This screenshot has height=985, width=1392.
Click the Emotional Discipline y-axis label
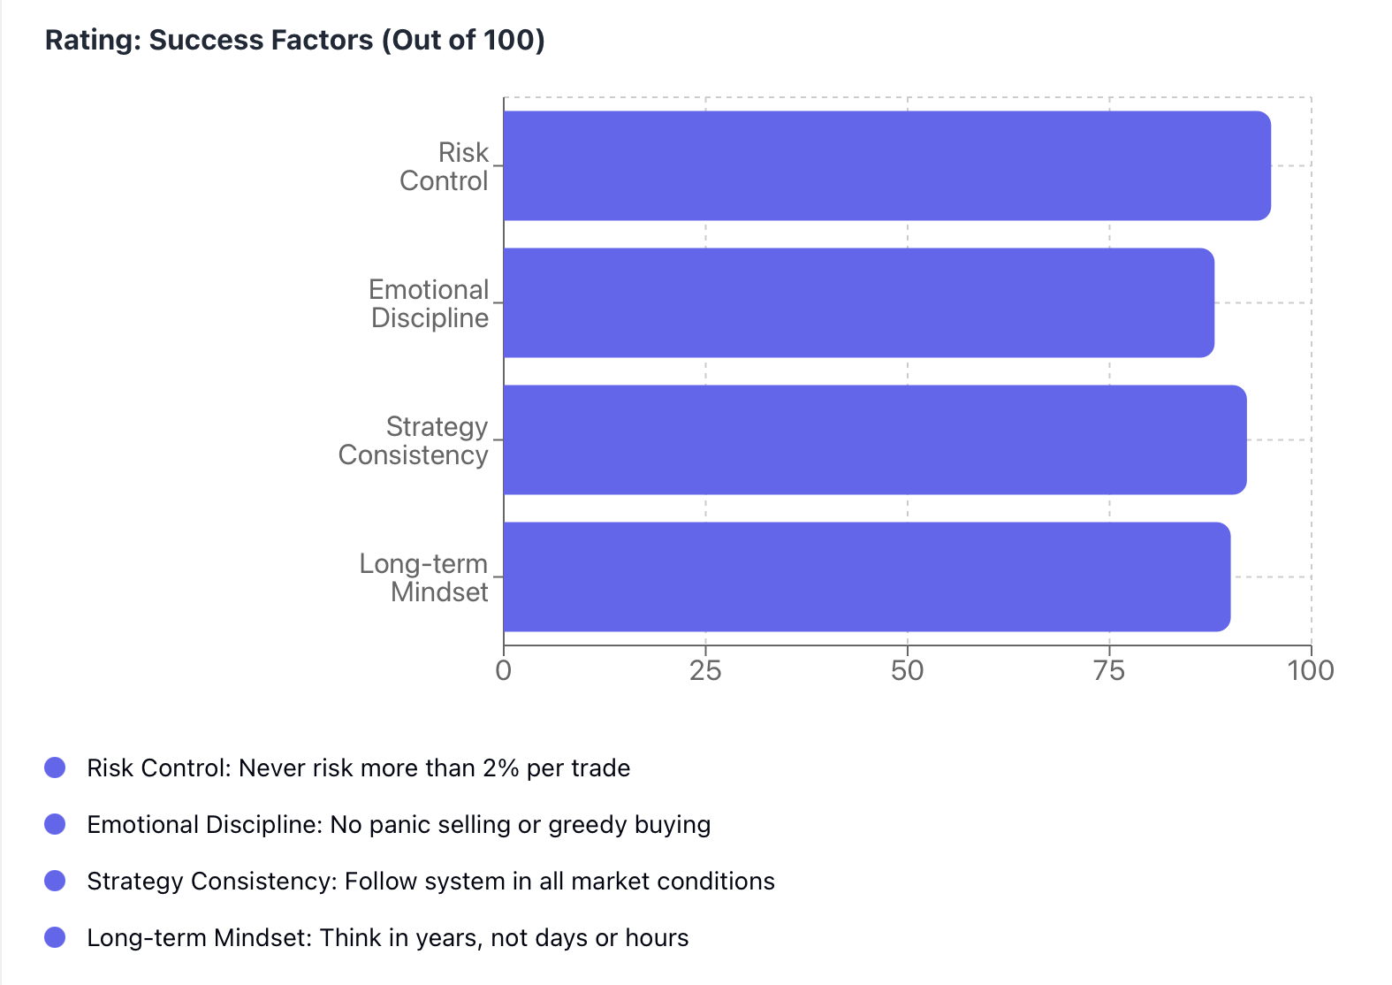pos(430,303)
